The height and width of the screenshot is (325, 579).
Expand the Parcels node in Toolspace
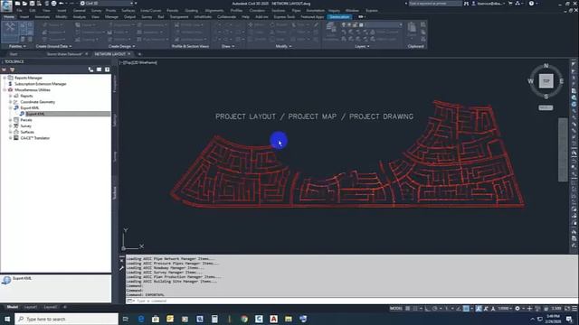10,120
